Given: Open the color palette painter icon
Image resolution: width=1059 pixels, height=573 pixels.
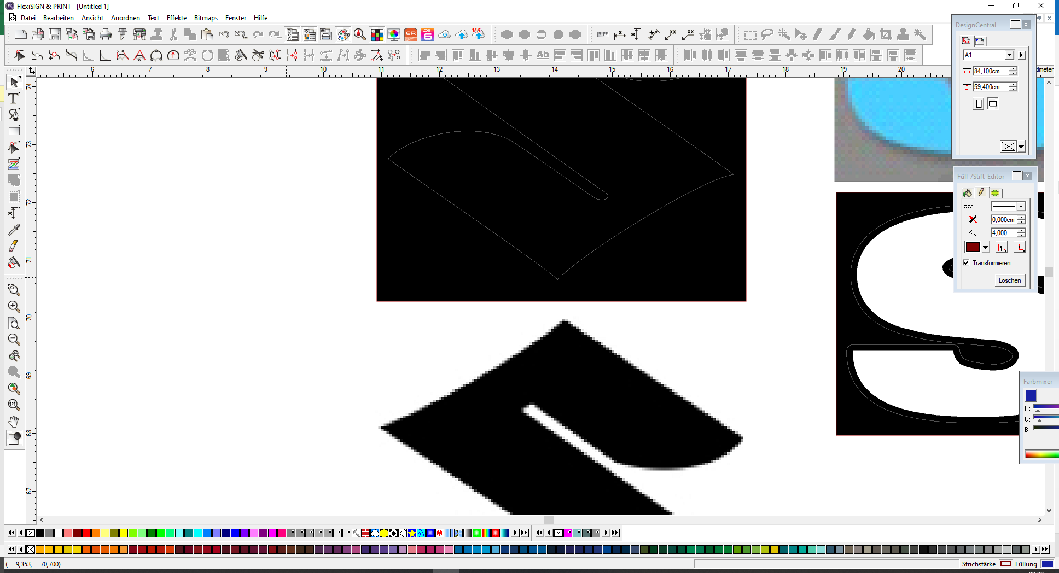Looking at the screenshot, I should (x=343, y=35).
